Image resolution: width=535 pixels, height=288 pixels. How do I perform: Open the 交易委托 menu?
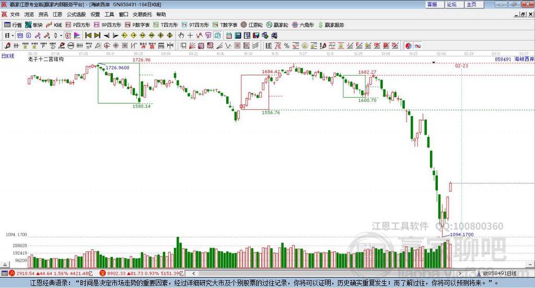coord(142,14)
